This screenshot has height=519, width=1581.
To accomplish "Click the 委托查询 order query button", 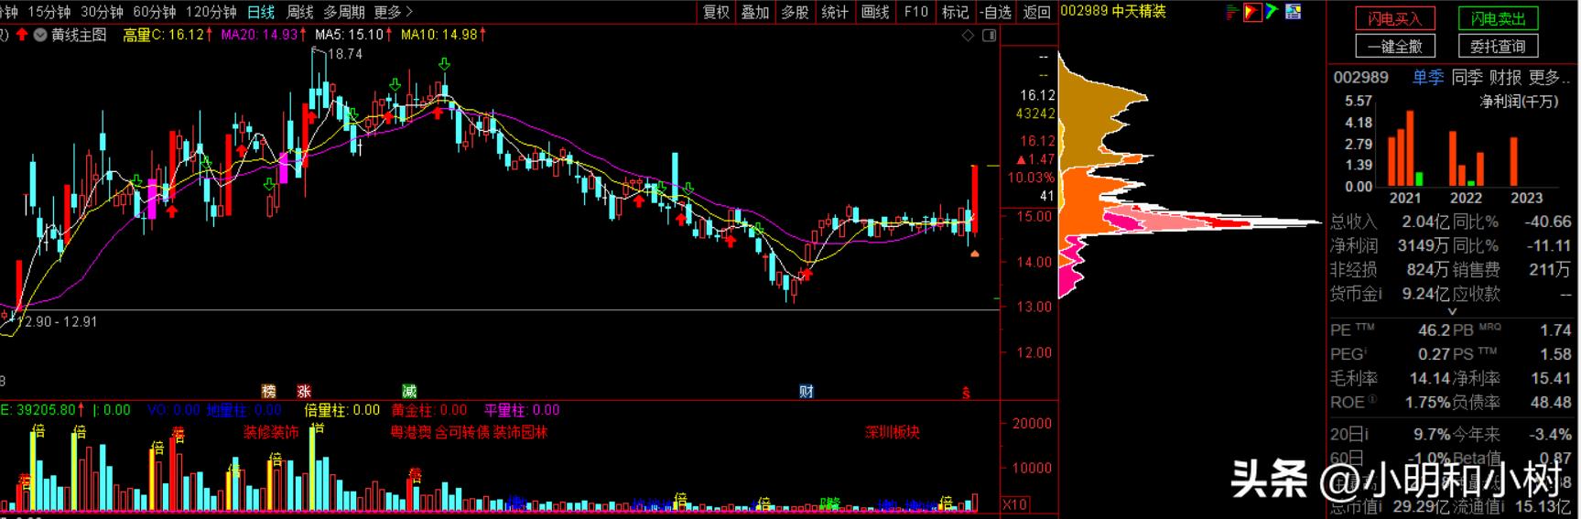I will coord(1499,46).
